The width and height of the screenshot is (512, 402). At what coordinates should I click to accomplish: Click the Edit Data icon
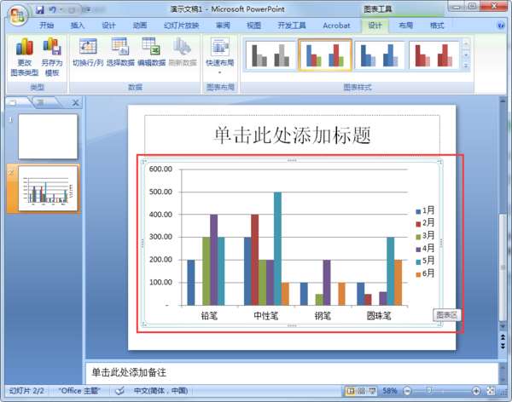(151, 52)
